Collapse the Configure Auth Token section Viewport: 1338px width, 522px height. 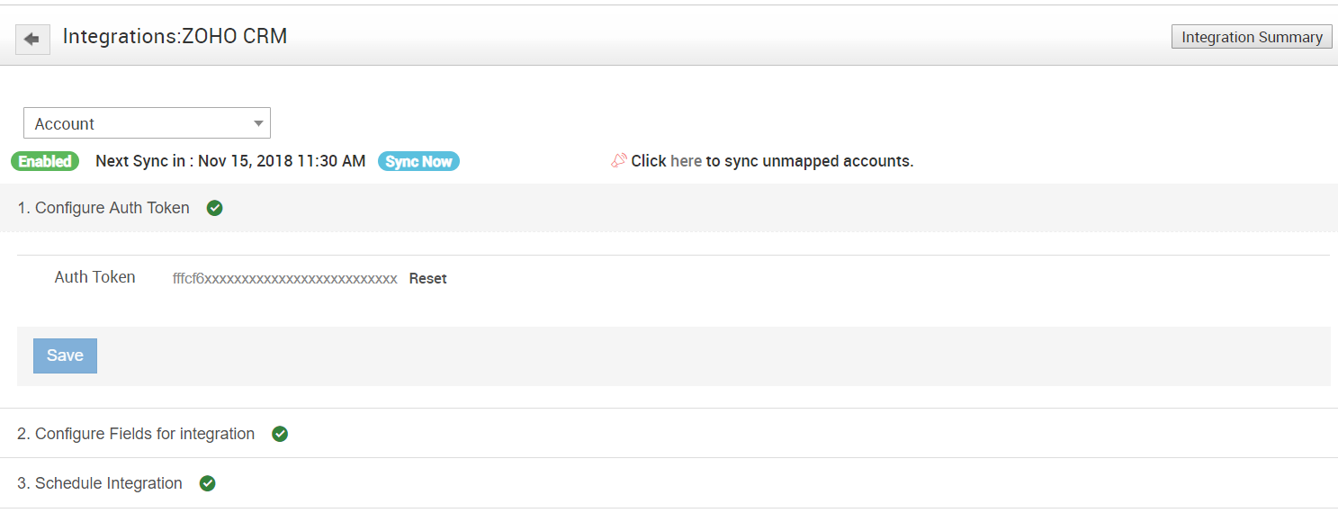[x=669, y=208]
